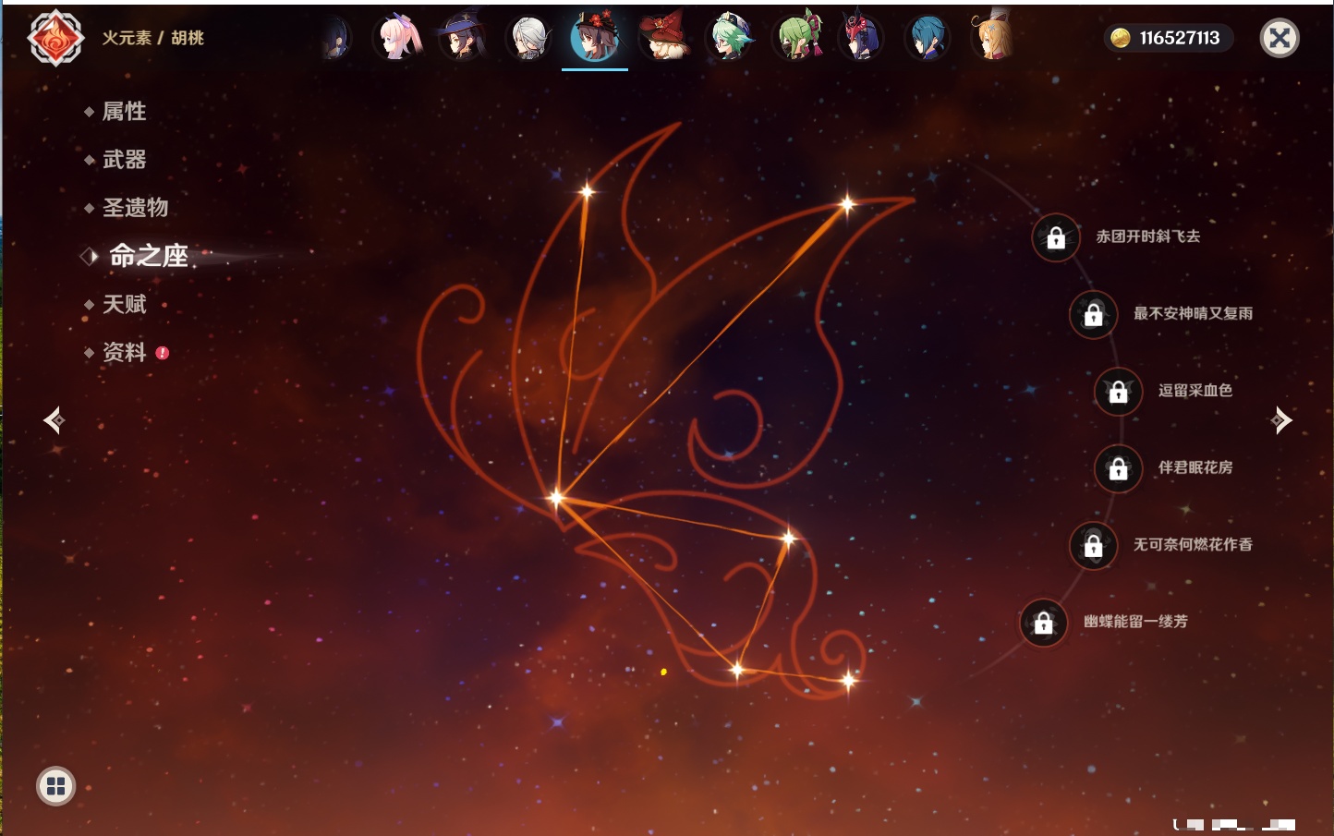Select the silver-haired character avatar
This screenshot has width=1334, height=836.
click(x=529, y=39)
